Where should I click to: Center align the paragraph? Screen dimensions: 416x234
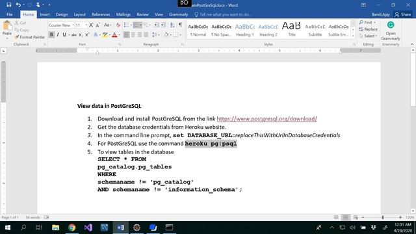(x=133, y=34)
